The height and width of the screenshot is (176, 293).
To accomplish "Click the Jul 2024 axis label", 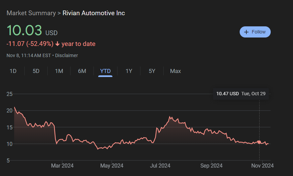I will tap(160, 166).
